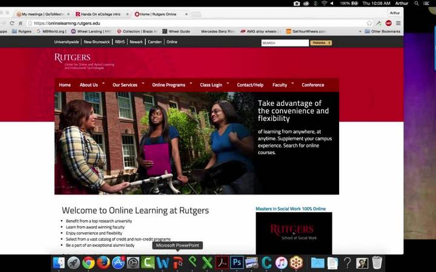
Task: Open the Wheel Guide bookmark
Action: coord(176,31)
